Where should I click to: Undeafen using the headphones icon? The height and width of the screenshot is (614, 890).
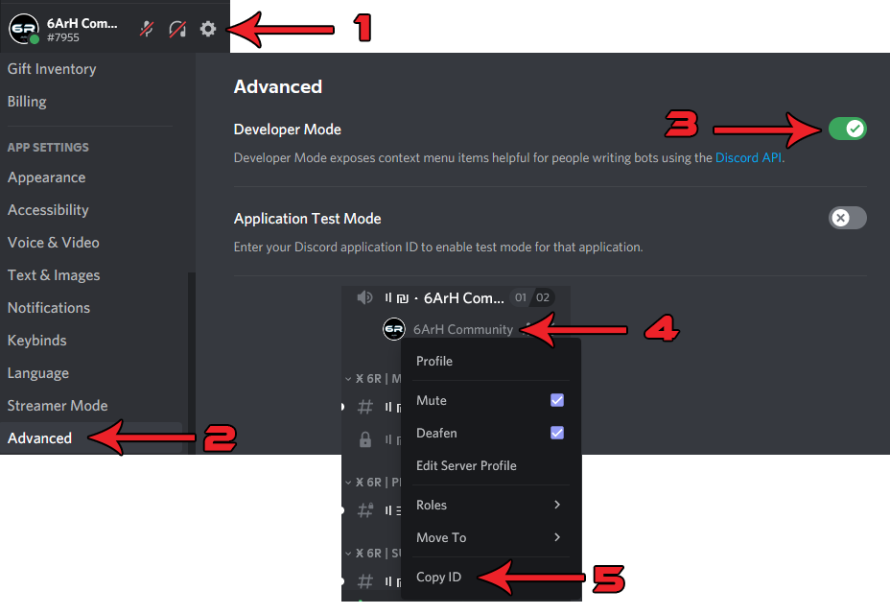176,29
